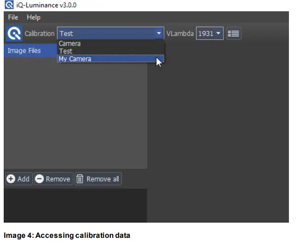Click the Calibration label text
The height and width of the screenshot is (242, 300).
pos(40,34)
